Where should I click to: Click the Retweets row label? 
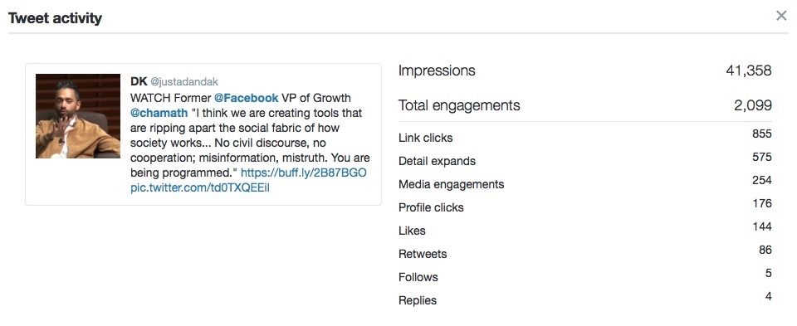tap(423, 254)
